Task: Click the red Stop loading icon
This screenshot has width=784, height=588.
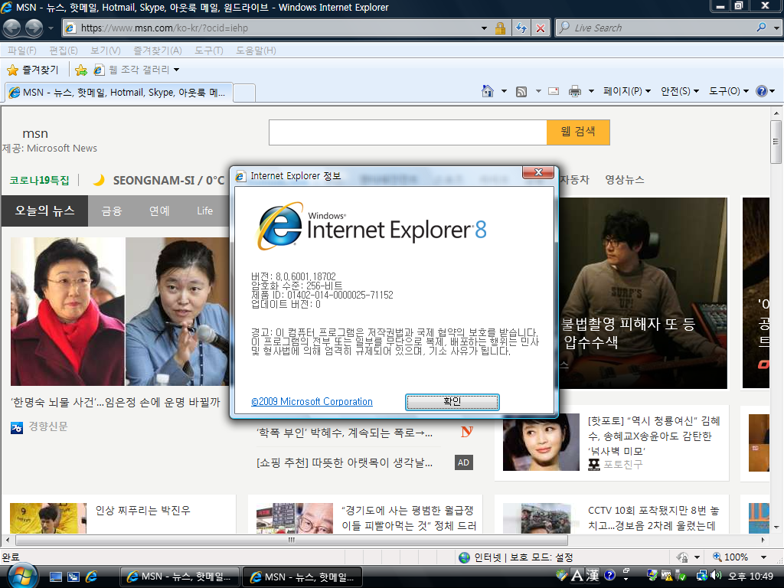Action: click(541, 28)
